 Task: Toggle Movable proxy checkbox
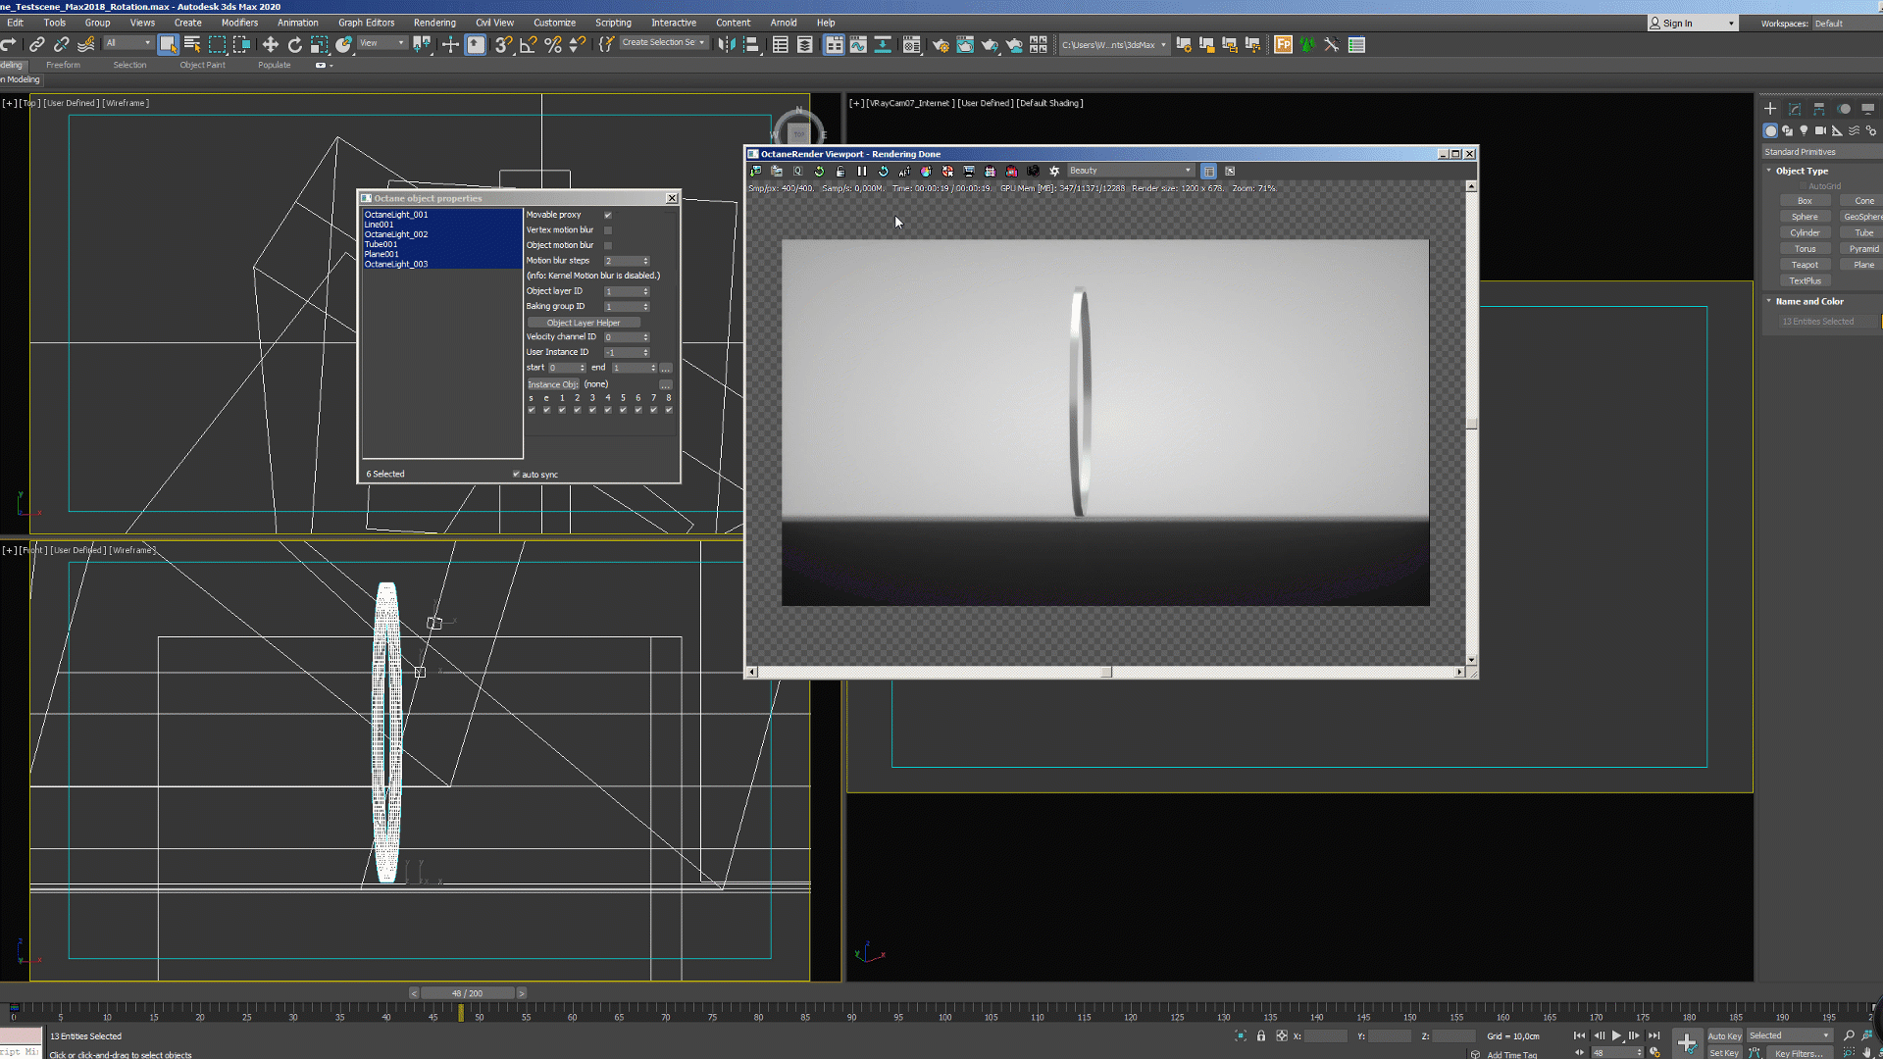tap(608, 215)
